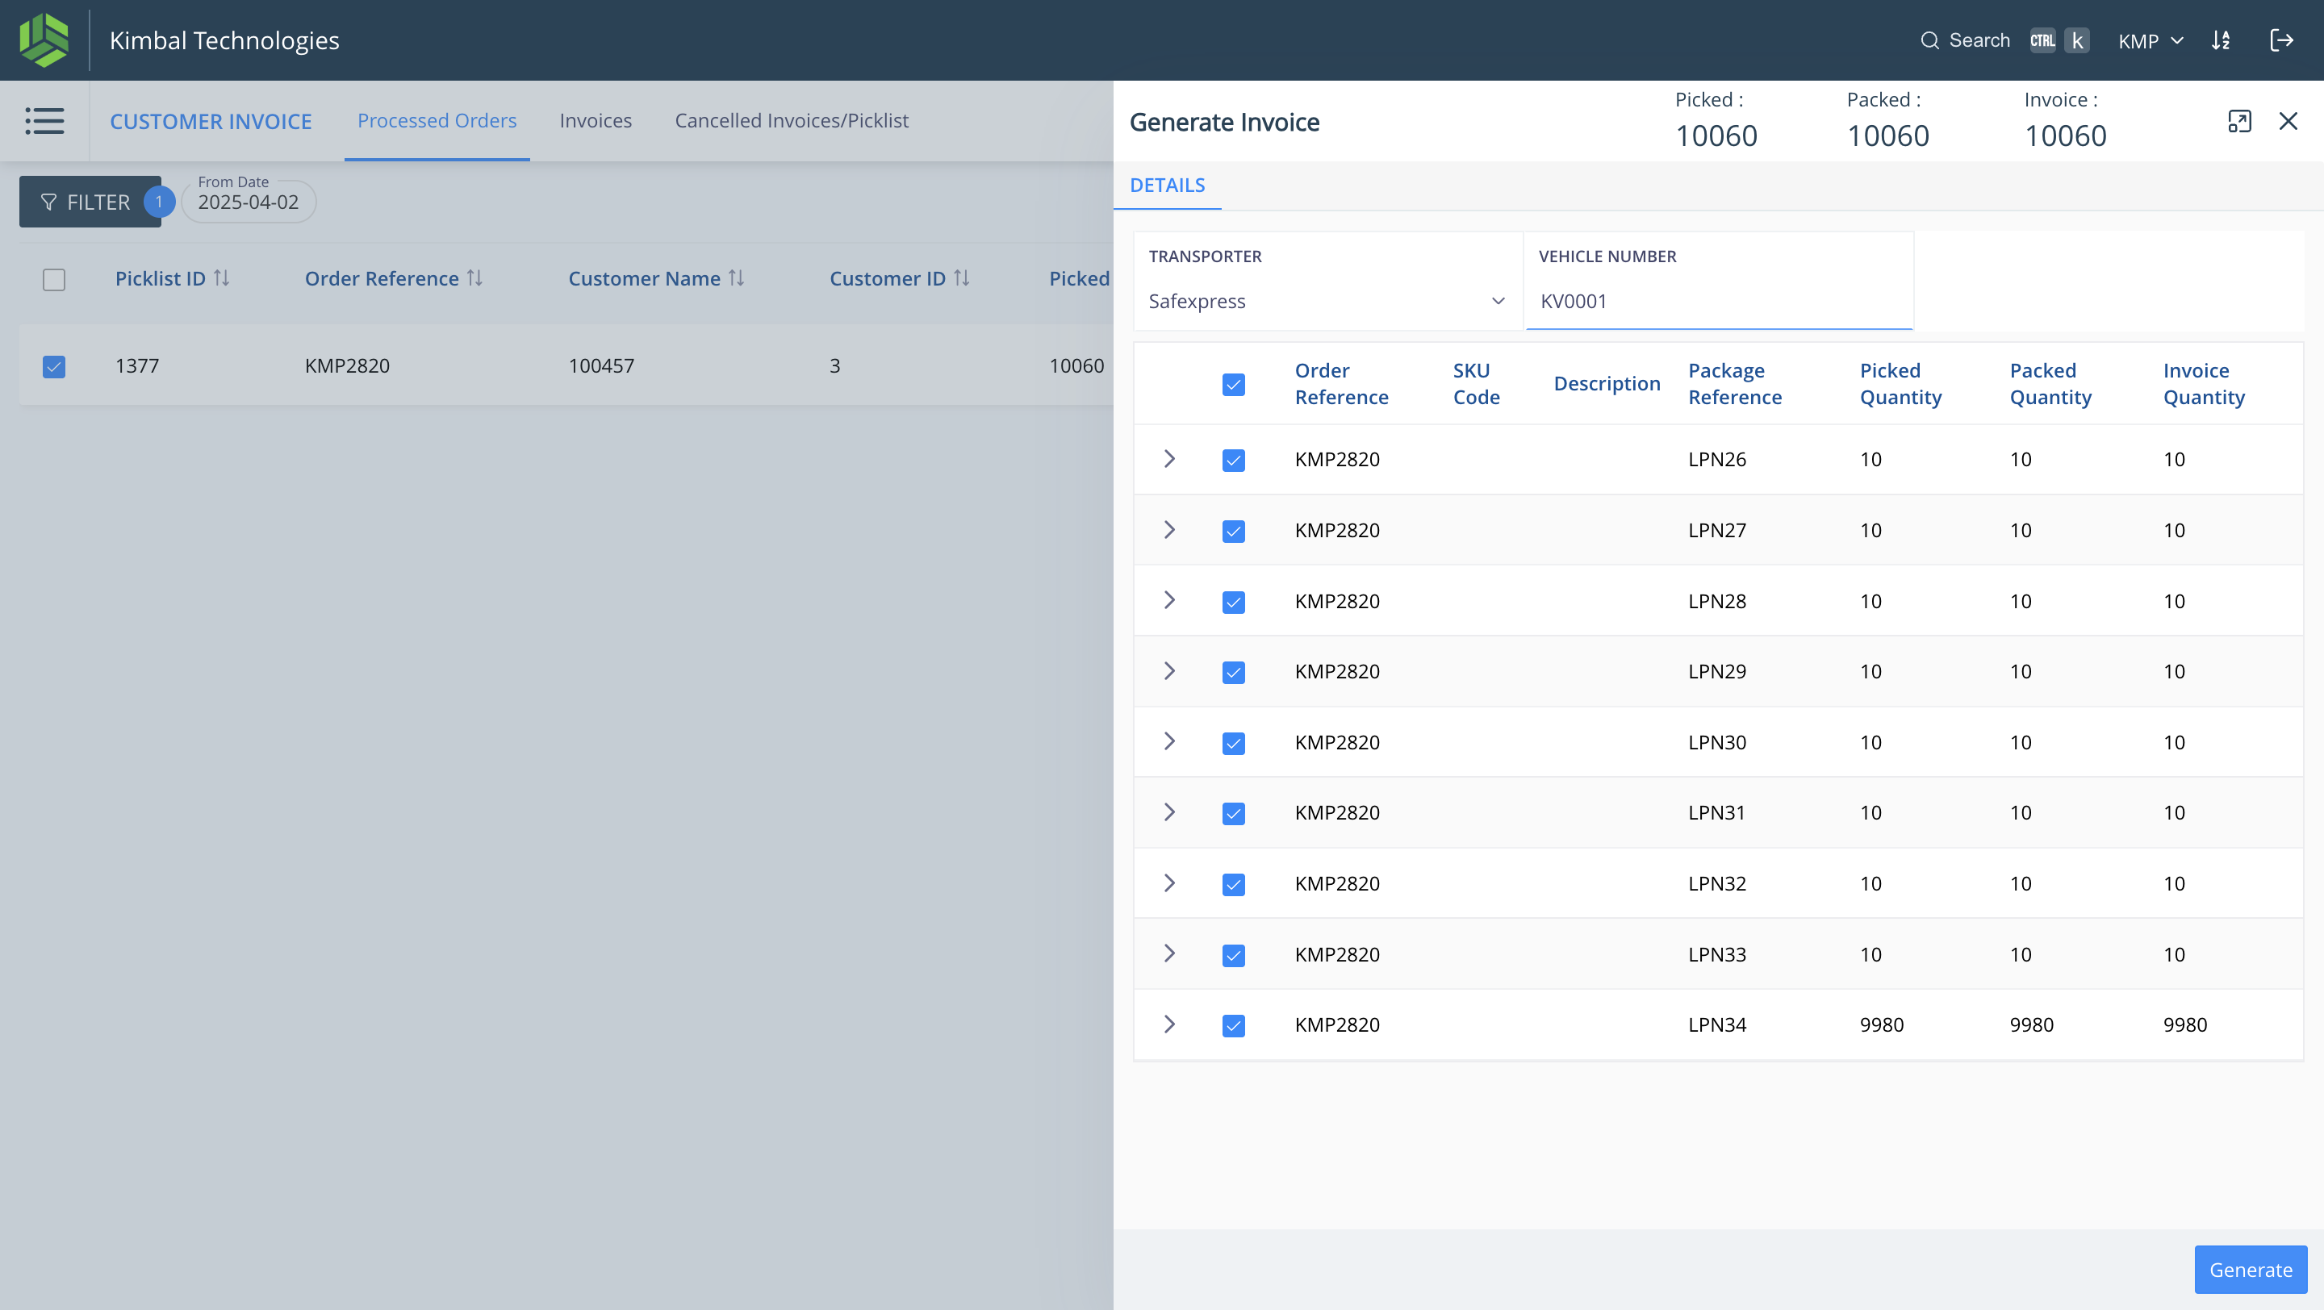Click the Search magnifier icon
The image size is (2324, 1310).
(x=1929, y=40)
